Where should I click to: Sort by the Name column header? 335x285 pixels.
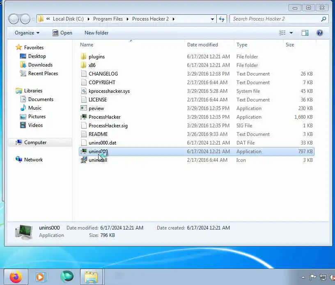click(x=87, y=45)
